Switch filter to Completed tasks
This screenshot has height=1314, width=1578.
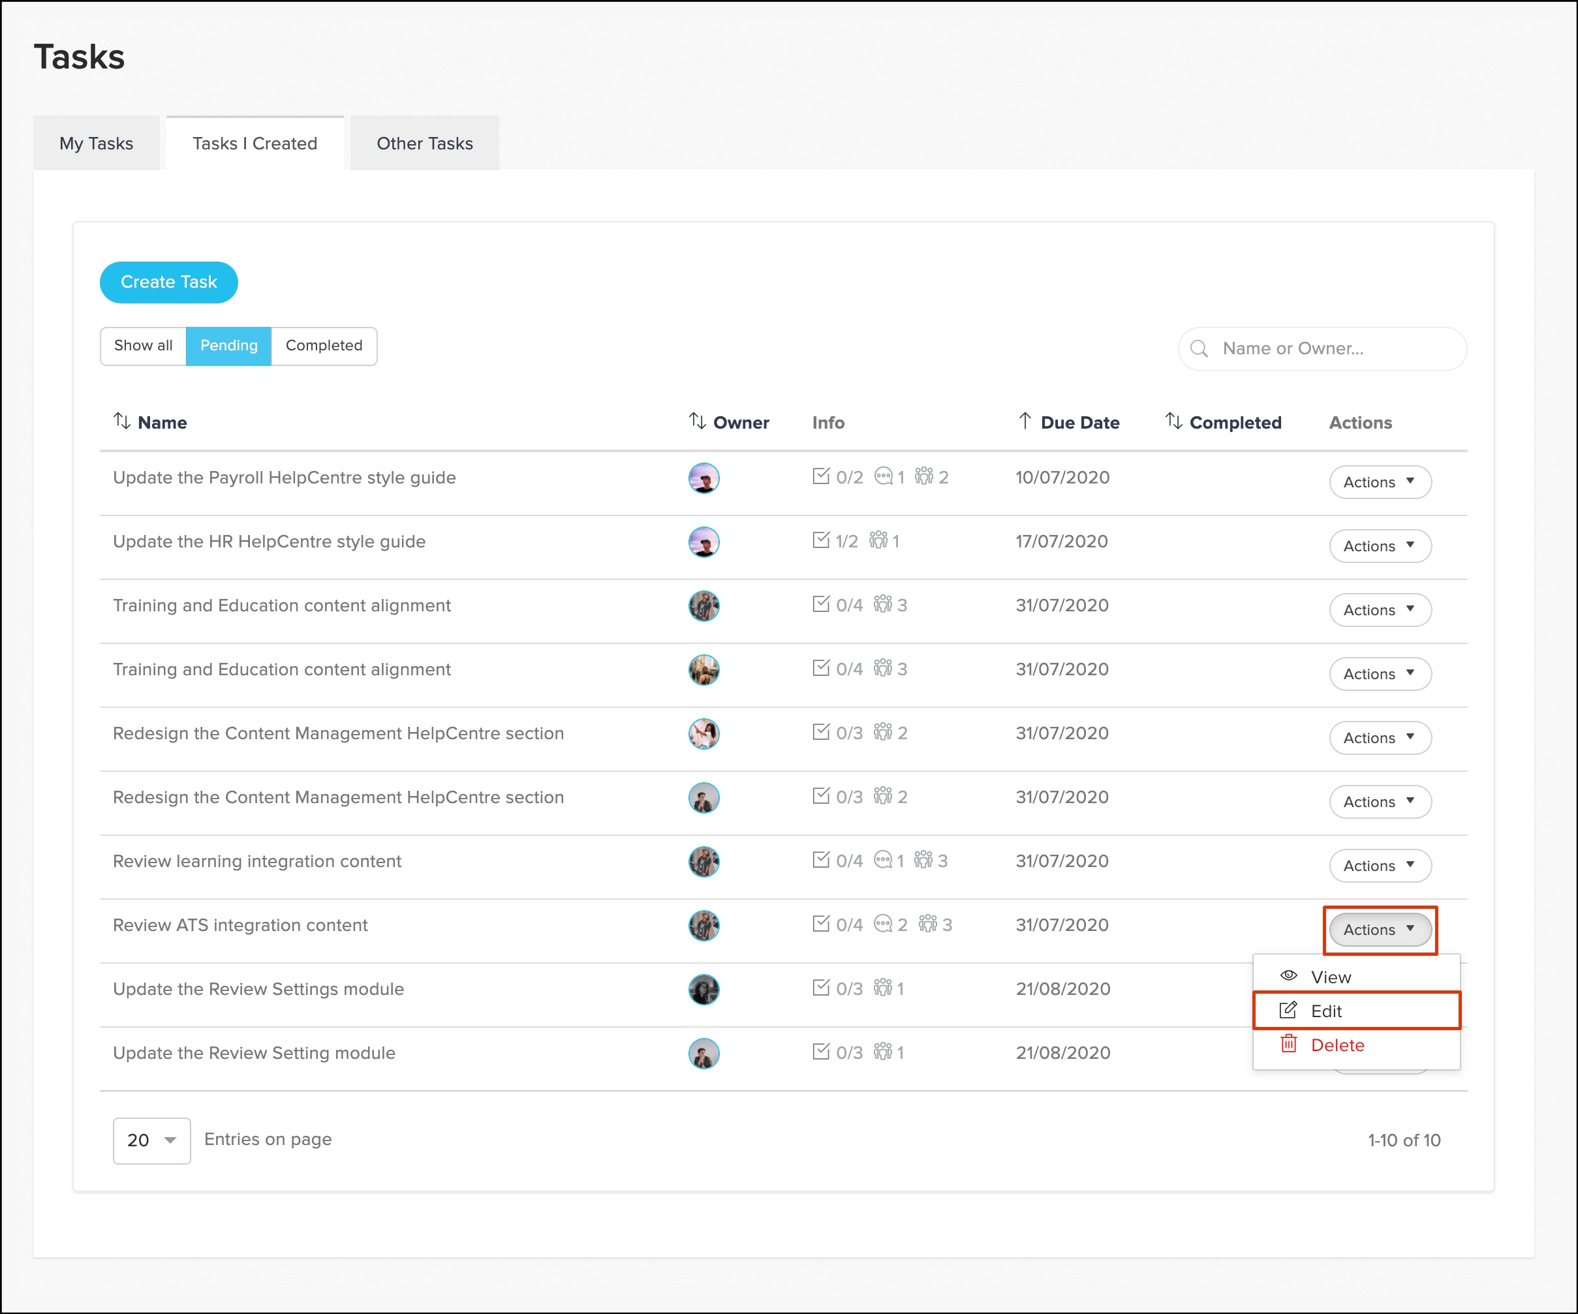324,346
